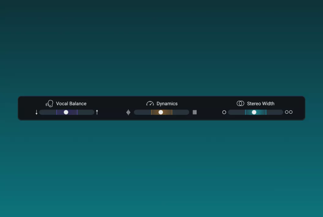Click the Dynamics label text
Image resolution: width=323 pixels, height=217 pixels.
(x=167, y=104)
